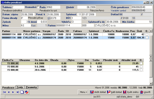Switch to the Texty tab
The image size is (154, 99).
(20, 87)
